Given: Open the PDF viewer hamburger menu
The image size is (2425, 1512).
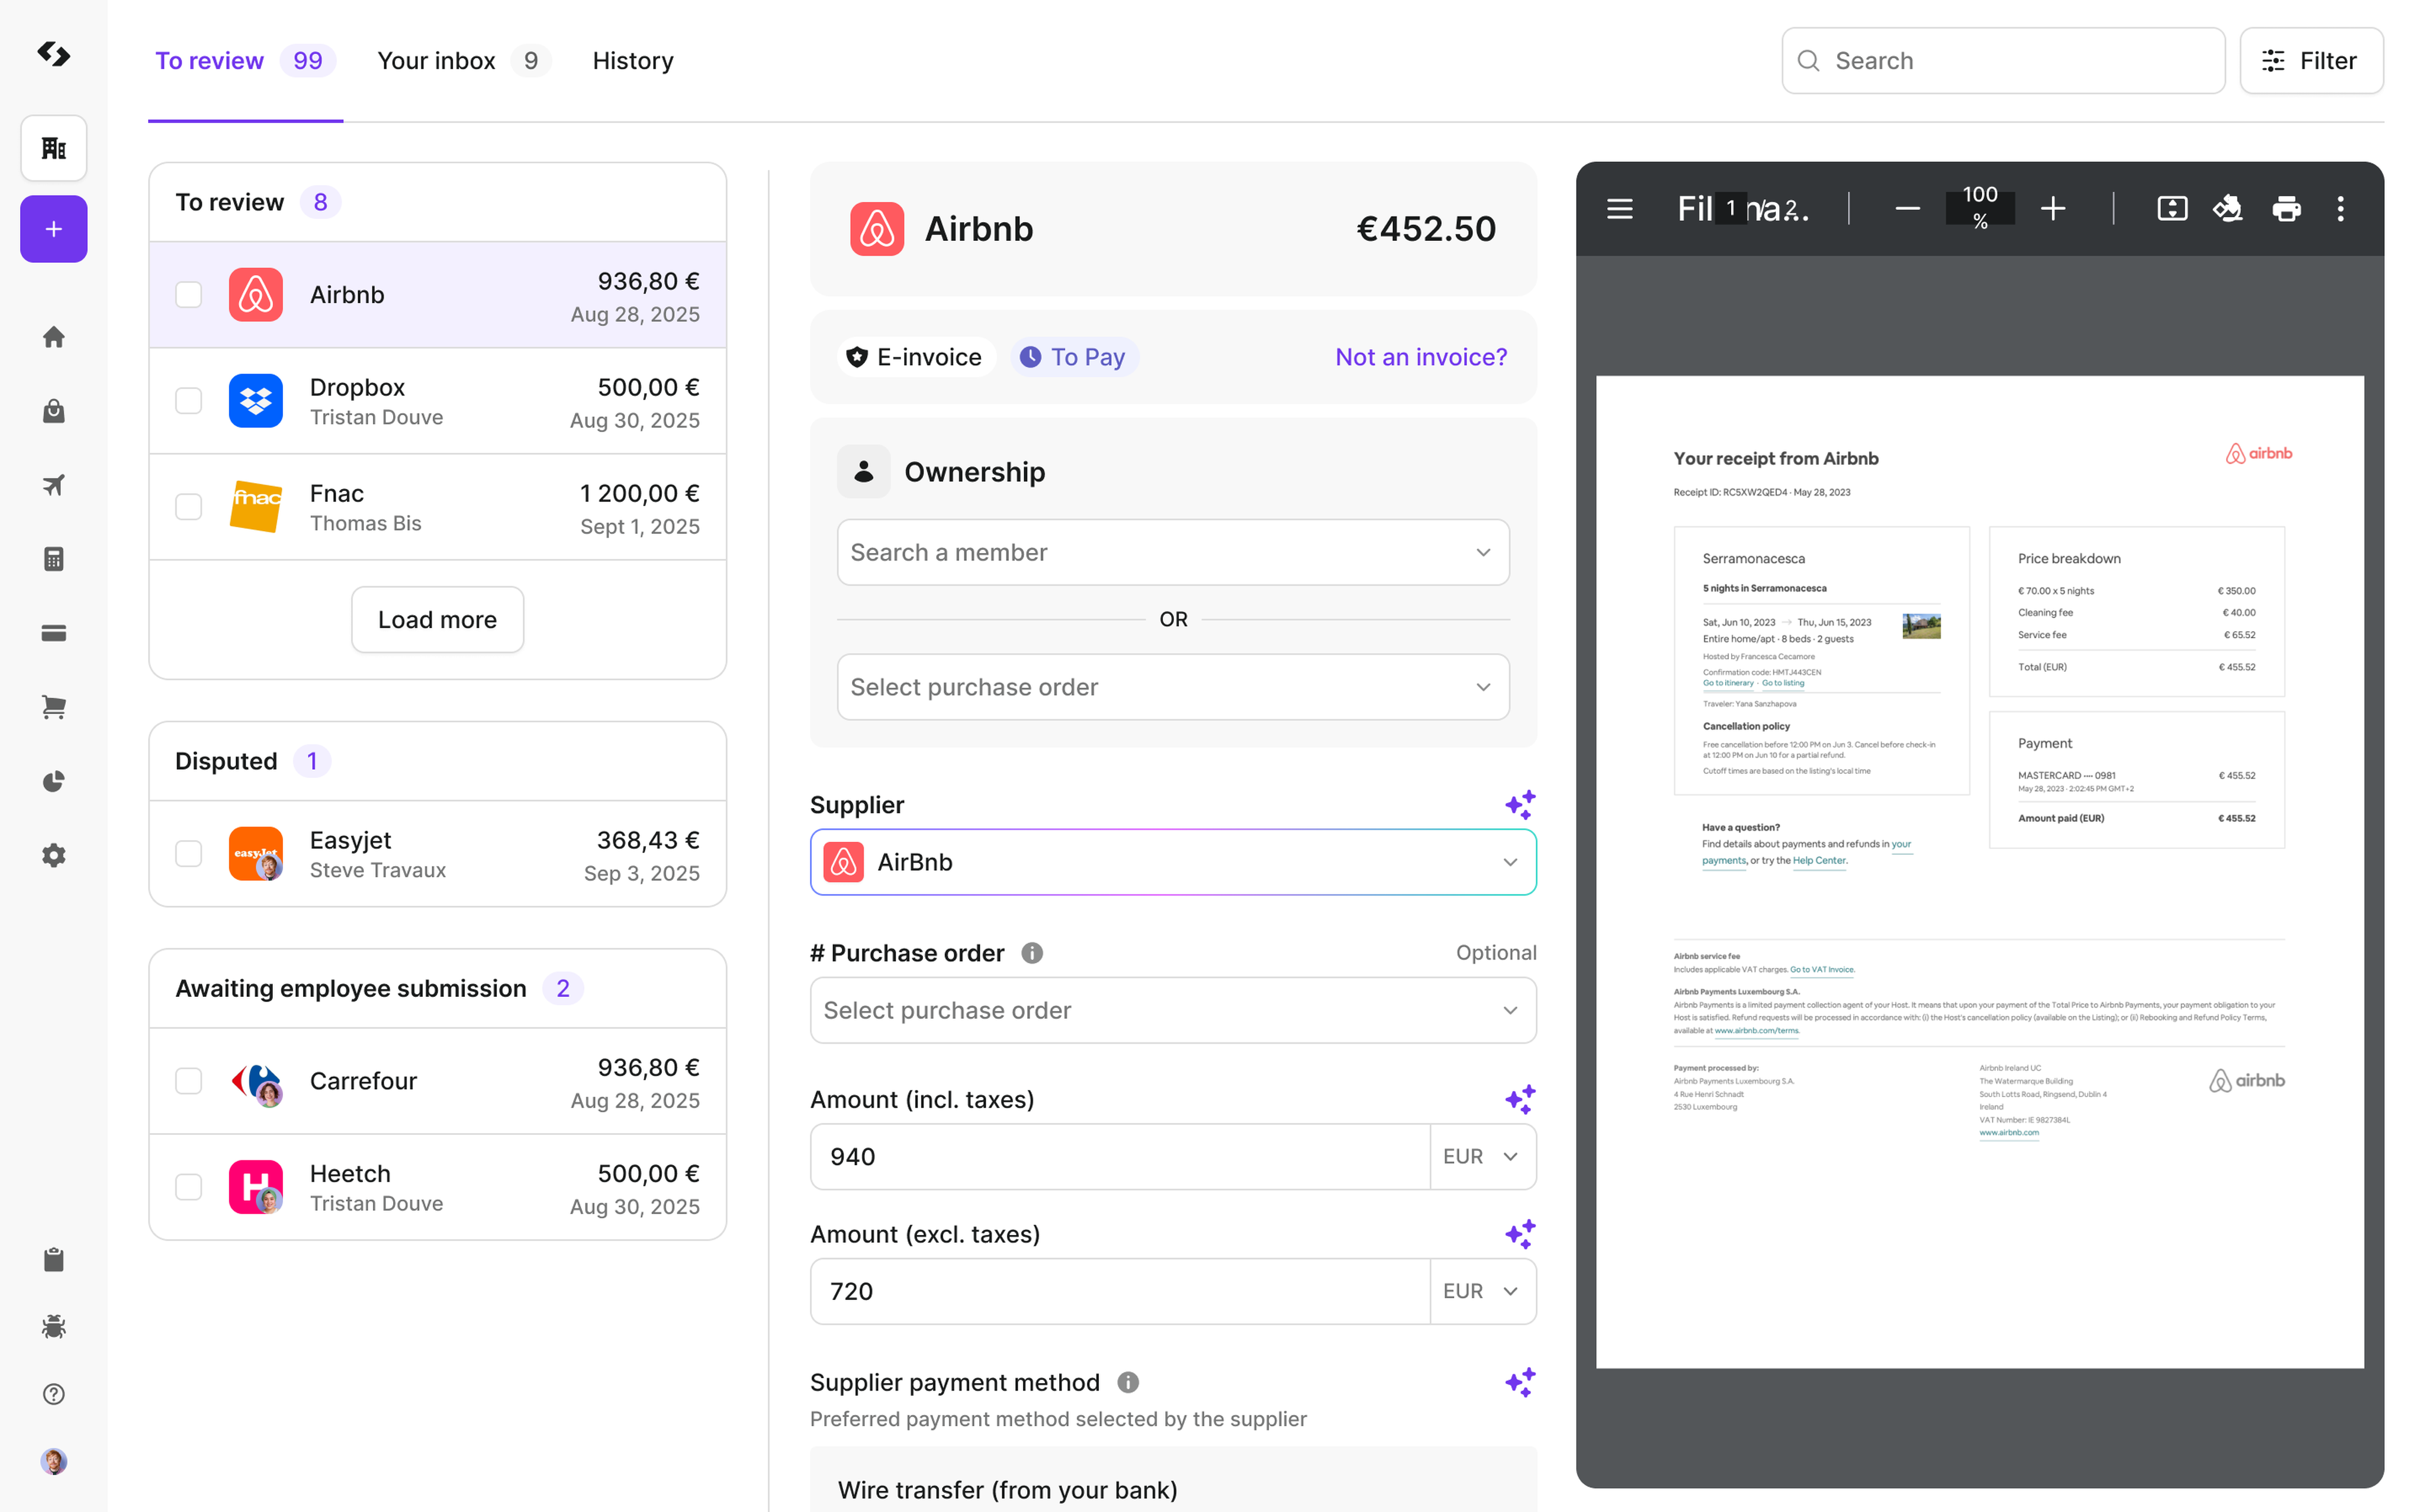Looking at the screenshot, I should [x=1619, y=209].
